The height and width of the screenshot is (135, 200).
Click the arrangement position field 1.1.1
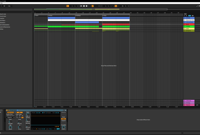click(74, 6)
